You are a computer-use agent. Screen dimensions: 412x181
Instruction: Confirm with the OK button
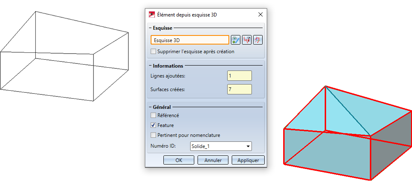click(179, 160)
